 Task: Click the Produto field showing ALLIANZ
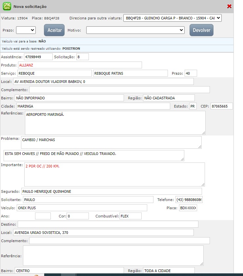point(80,65)
